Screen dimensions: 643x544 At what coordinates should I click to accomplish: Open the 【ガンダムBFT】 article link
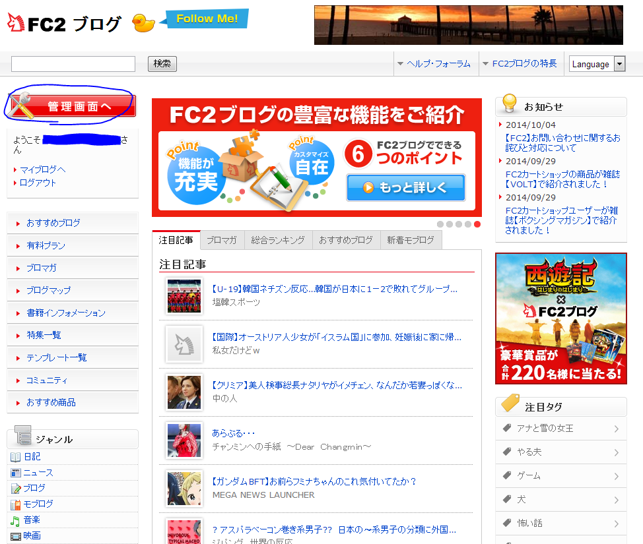[x=314, y=481]
